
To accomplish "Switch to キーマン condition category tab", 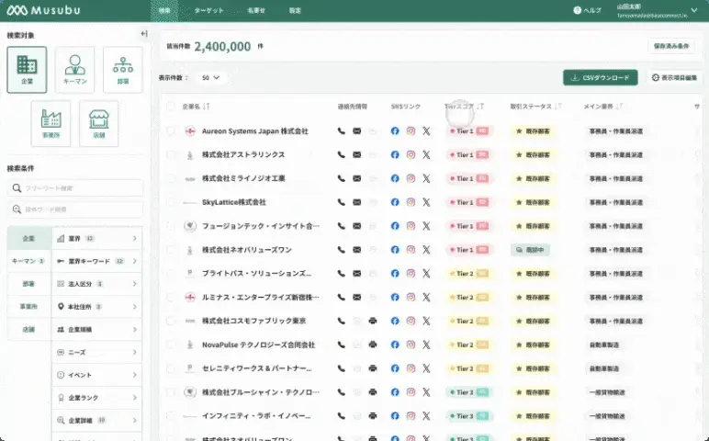I will [x=29, y=261].
